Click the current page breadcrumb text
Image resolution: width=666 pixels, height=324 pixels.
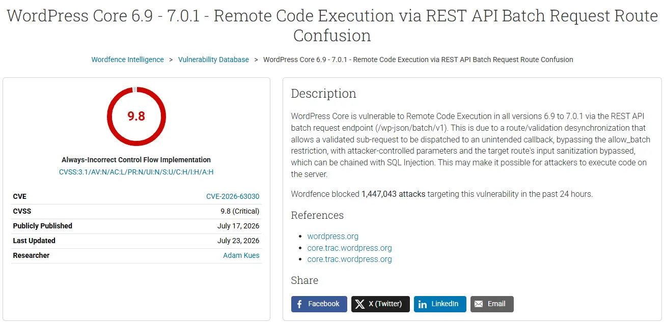pos(418,60)
